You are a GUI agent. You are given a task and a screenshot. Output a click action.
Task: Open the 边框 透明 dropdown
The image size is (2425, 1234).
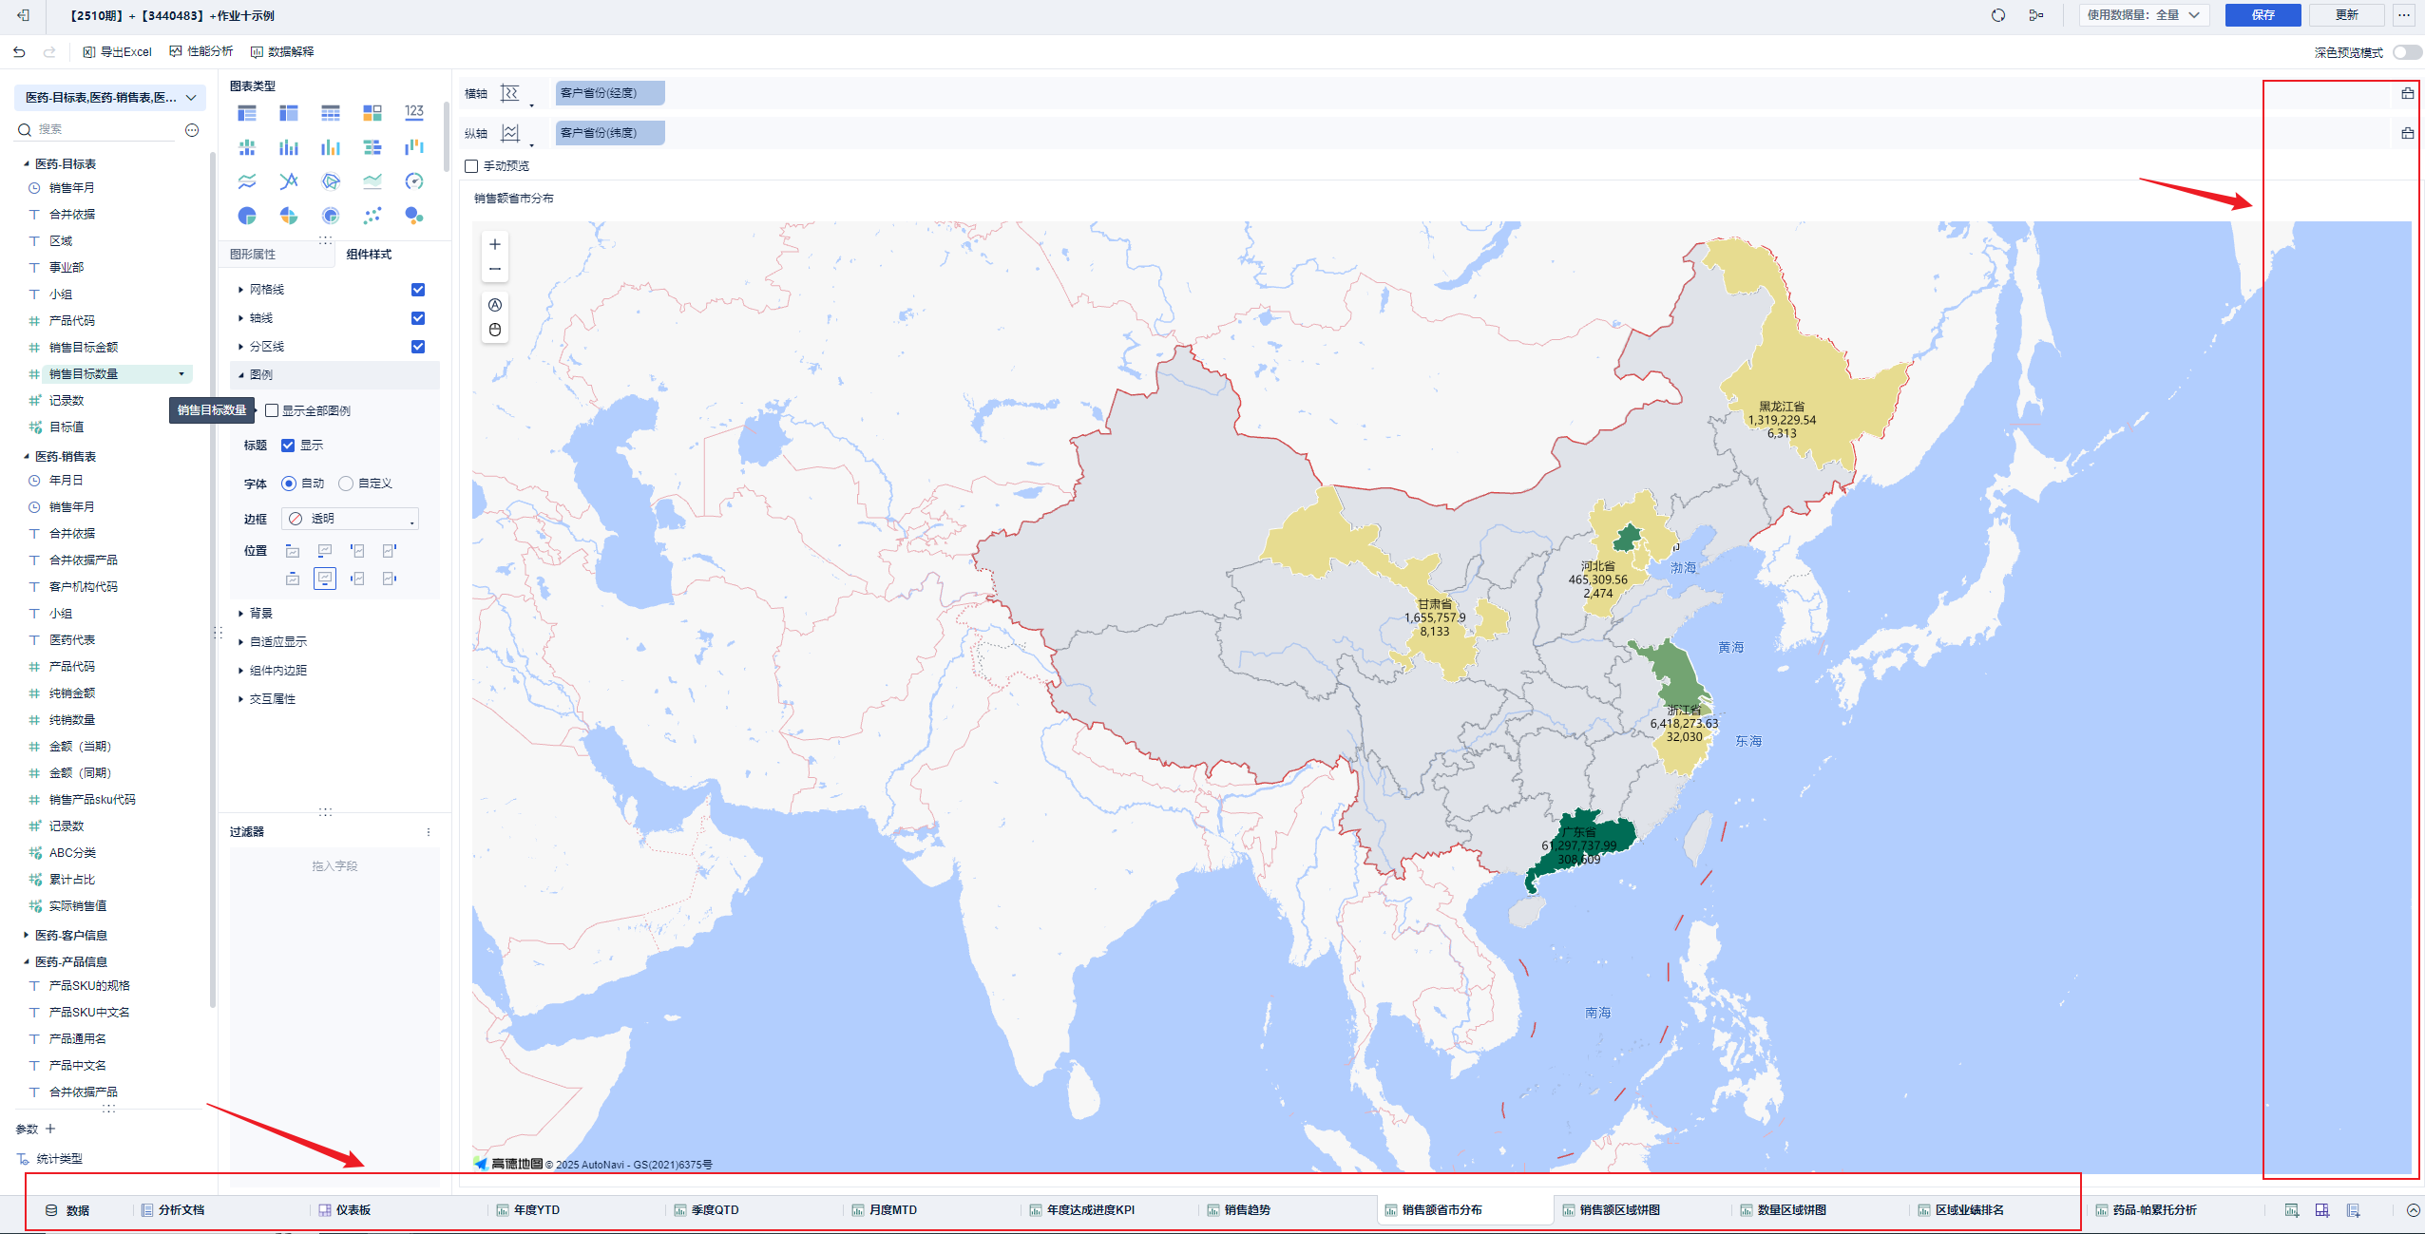click(x=351, y=519)
